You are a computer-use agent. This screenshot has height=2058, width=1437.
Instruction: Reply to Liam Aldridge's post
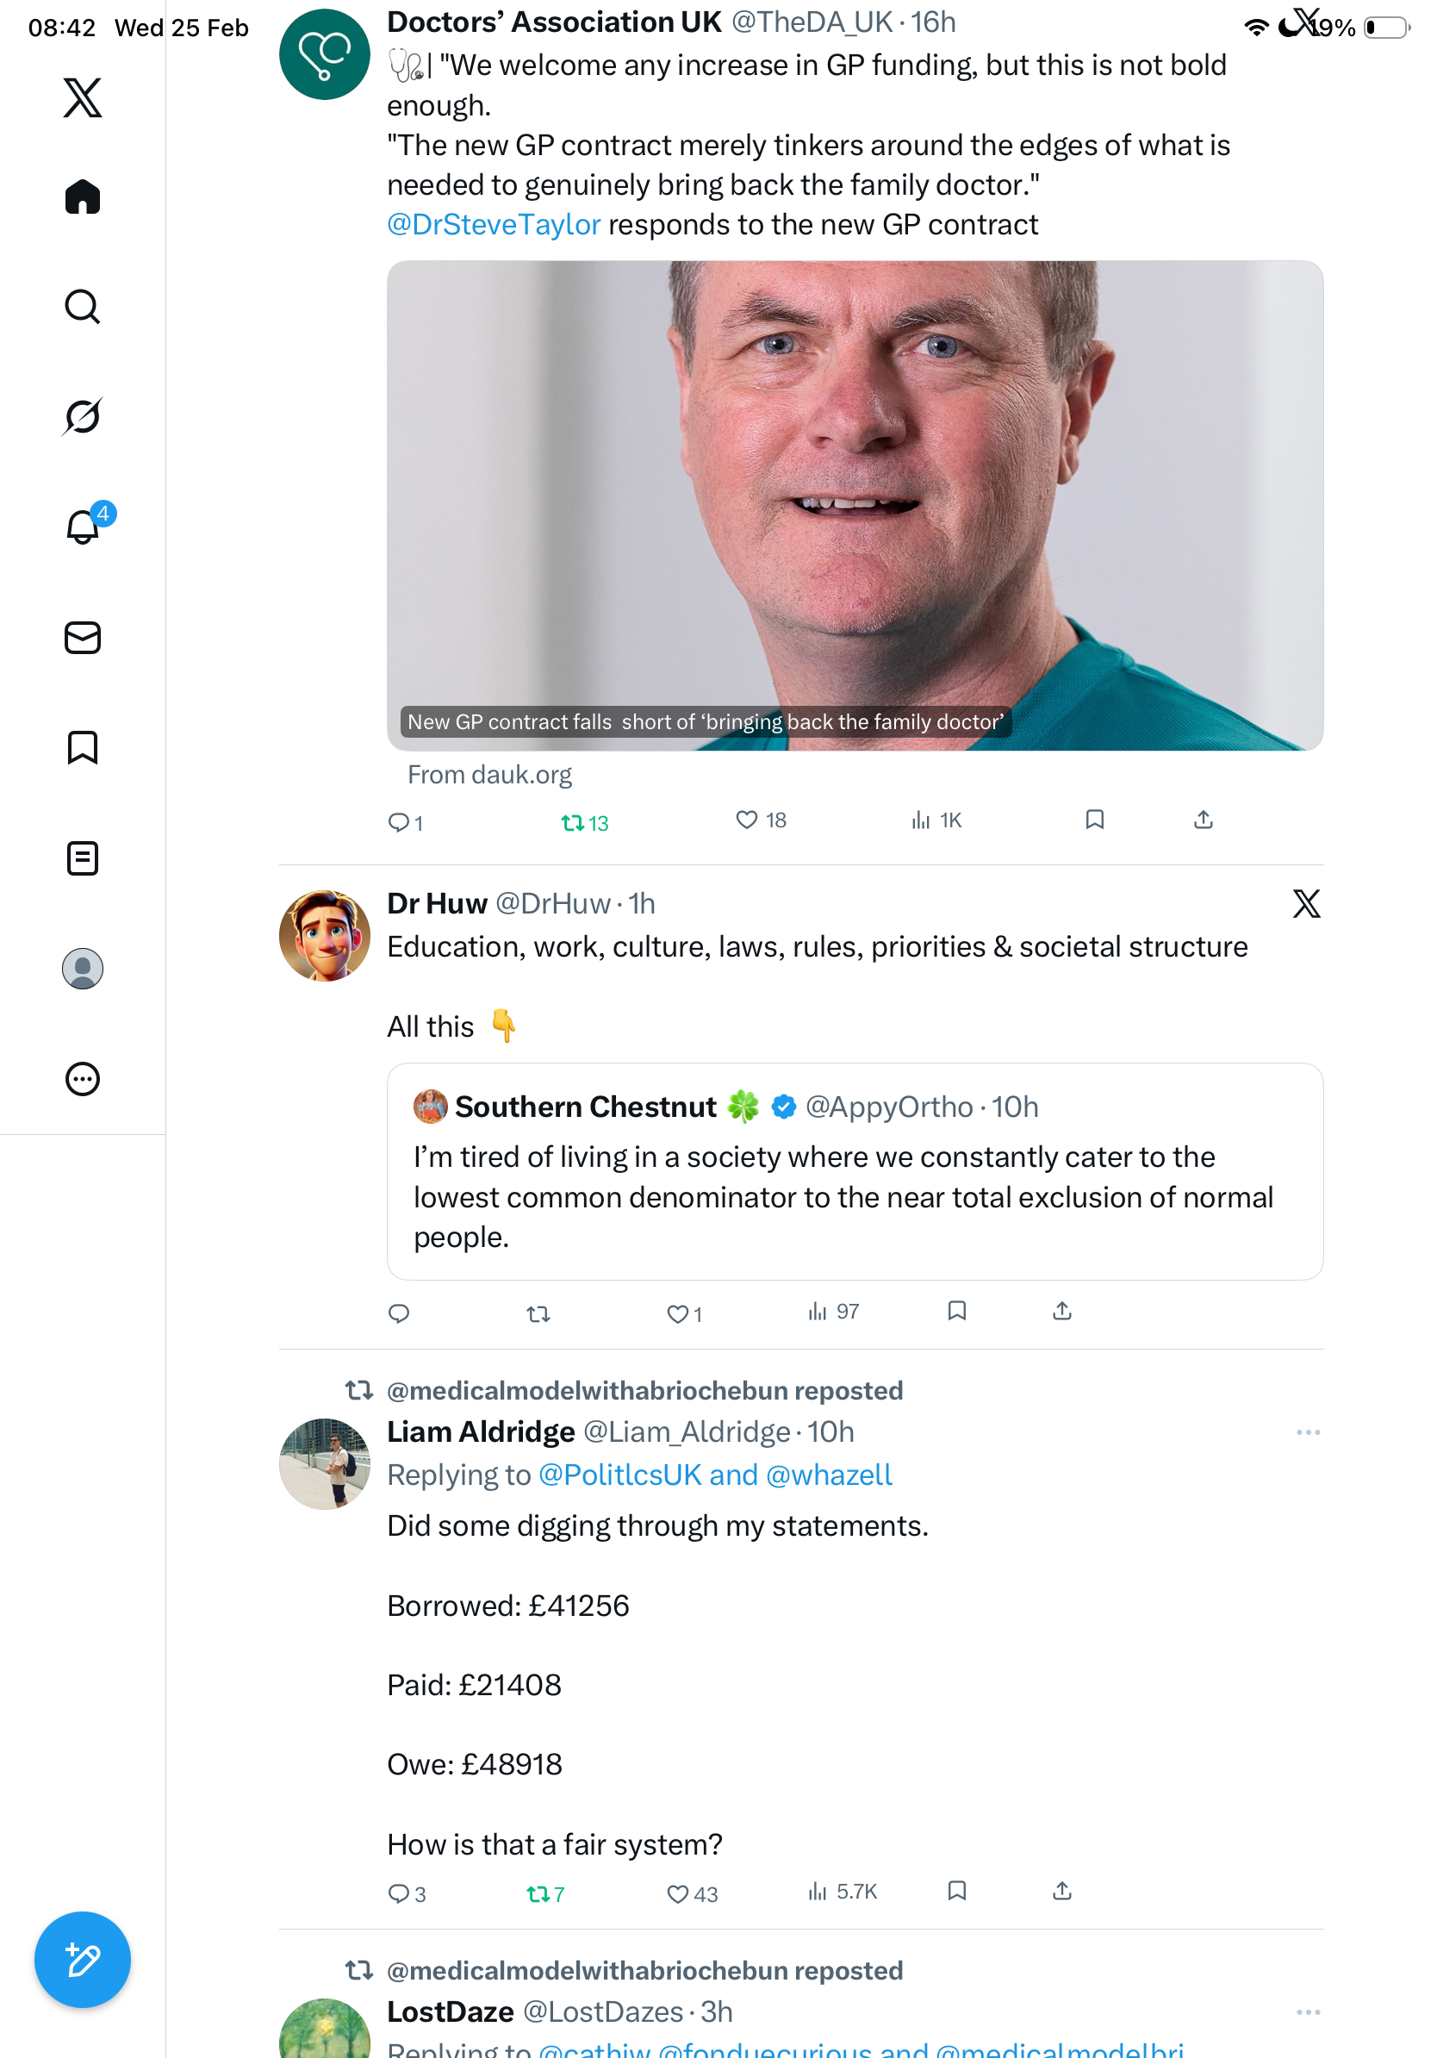click(399, 1893)
